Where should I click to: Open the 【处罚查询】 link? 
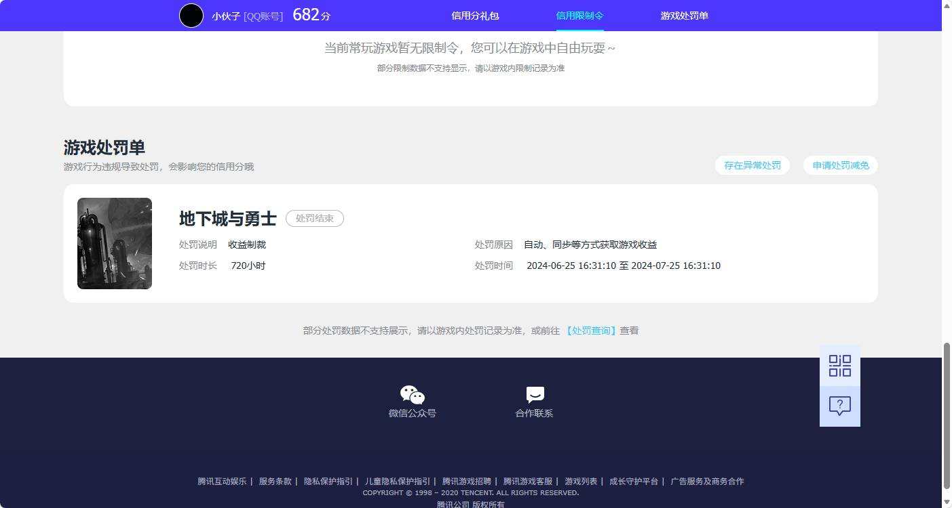click(x=591, y=331)
